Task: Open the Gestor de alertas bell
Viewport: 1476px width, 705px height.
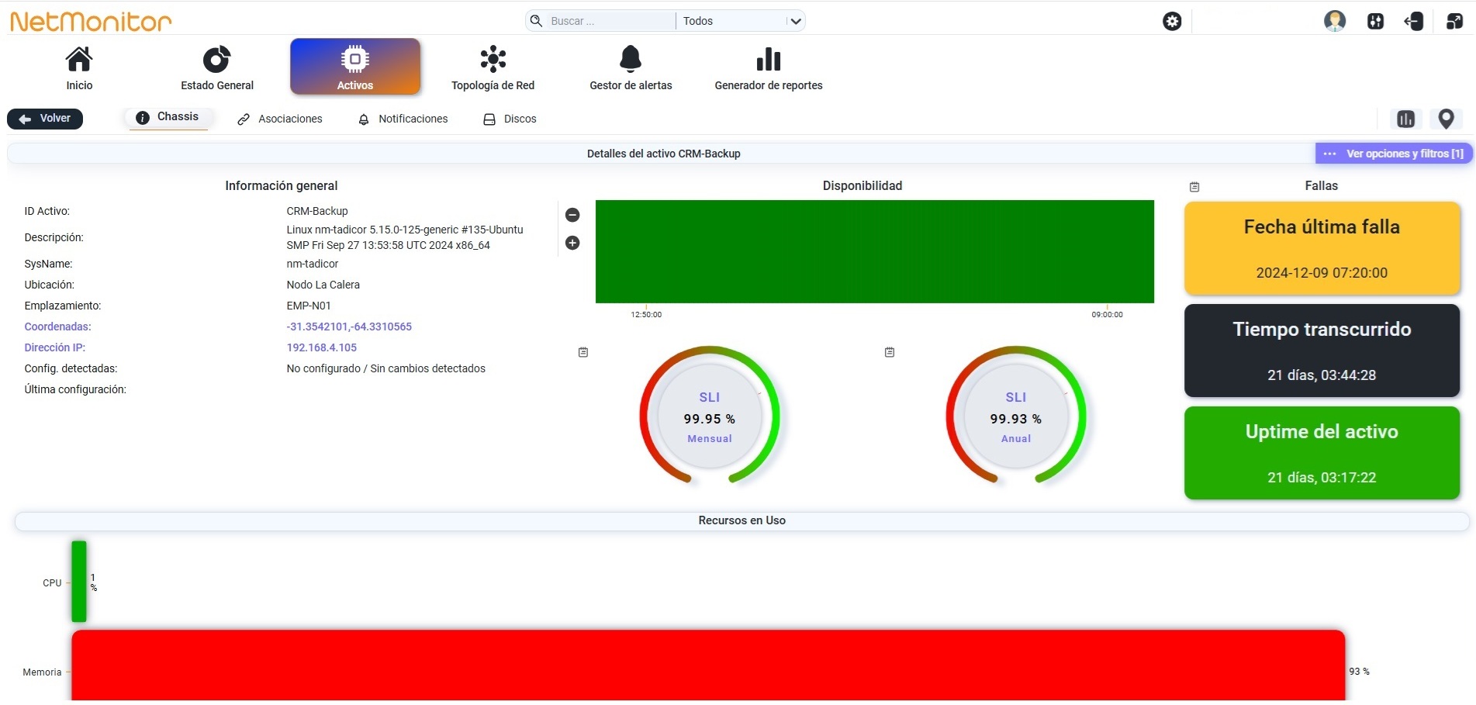Action: (631, 59)
